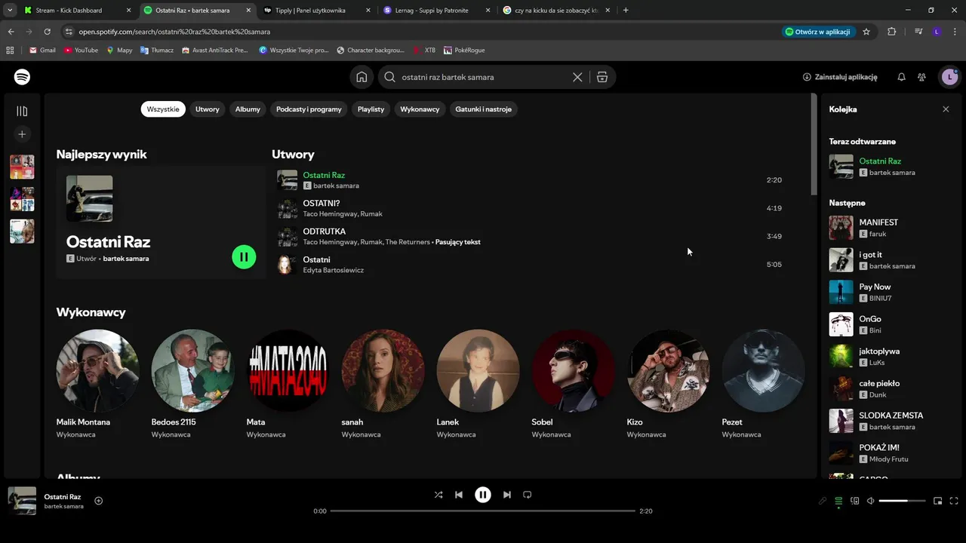Select the Playlisty filter chip

371,109
